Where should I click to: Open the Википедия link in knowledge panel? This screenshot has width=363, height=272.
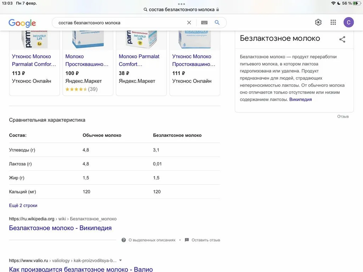point(300,100)
